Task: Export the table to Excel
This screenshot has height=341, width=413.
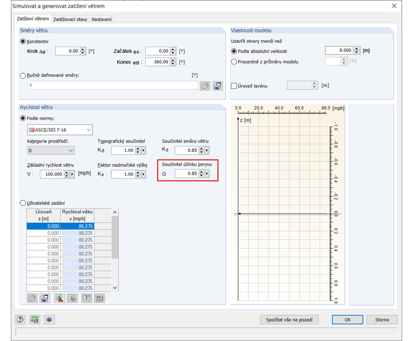Action: point(59,298)
